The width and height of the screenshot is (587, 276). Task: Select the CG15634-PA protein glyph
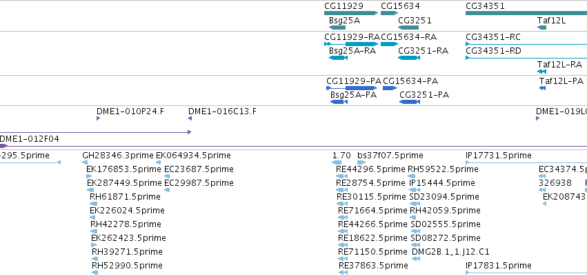tap(390, 88)
